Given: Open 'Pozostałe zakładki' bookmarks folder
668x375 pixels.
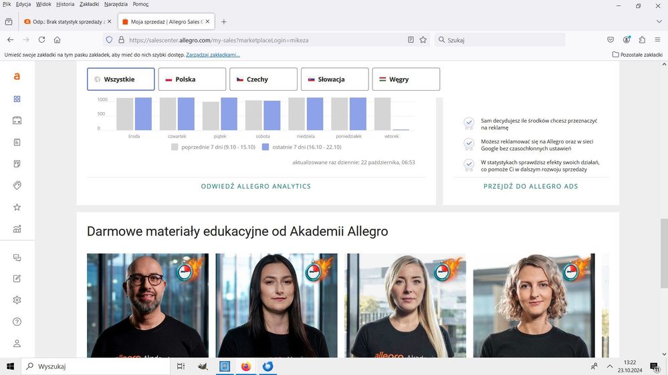Looking at the screenshot, I should (637, 55).
